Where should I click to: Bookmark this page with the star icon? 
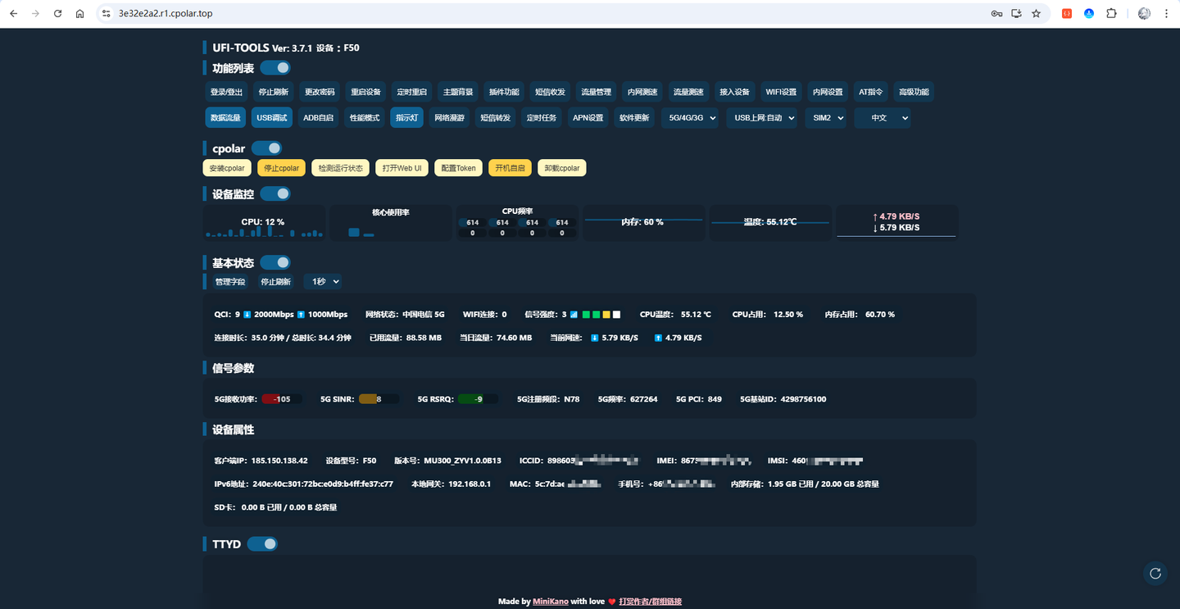[x=1036, y=14]
